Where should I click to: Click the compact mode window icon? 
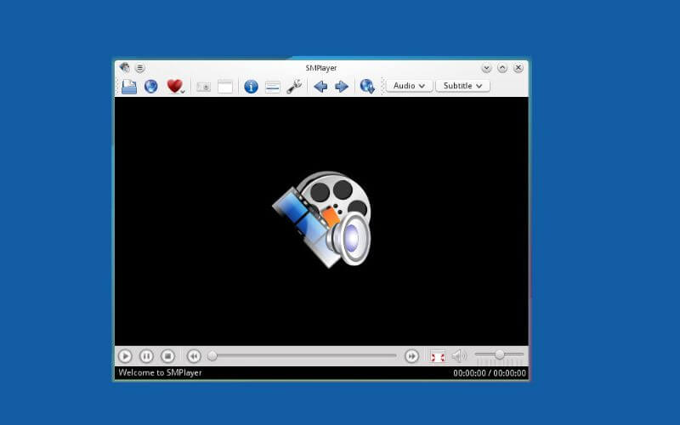click(x=225, y=86)
